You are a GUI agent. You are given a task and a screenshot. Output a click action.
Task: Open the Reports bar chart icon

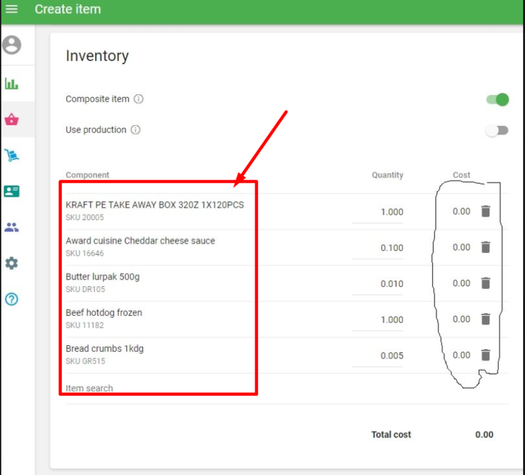12,84
